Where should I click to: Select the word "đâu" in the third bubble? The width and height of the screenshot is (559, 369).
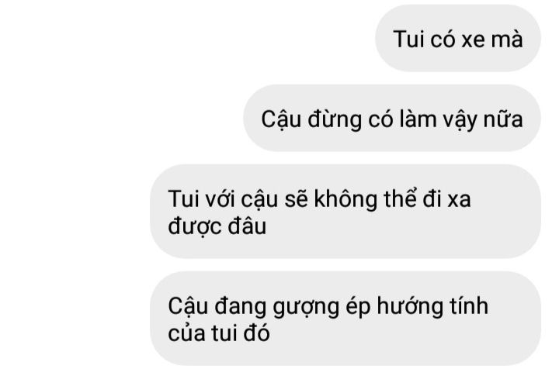[247, 226]
